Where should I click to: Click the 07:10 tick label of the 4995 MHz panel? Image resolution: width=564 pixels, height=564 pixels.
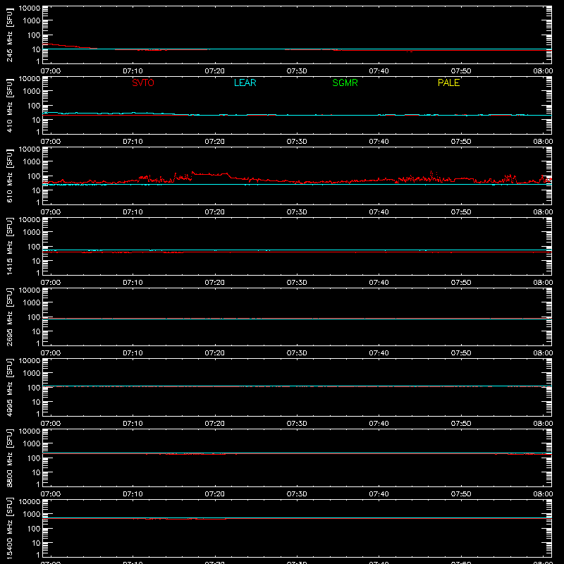[x=133, y=424]
